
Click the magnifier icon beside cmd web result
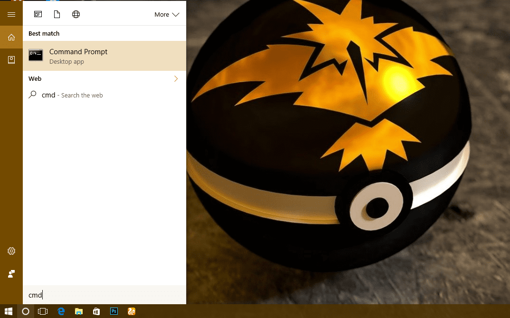pyautogui.click(x=32, y=95)
